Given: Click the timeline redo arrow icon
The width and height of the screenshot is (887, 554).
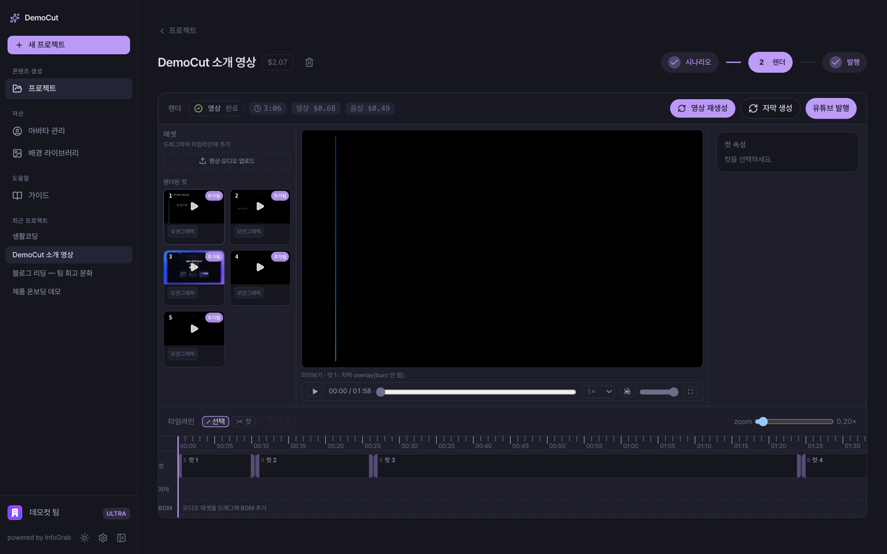Looking at the screenshot, I should click(288, 422).
